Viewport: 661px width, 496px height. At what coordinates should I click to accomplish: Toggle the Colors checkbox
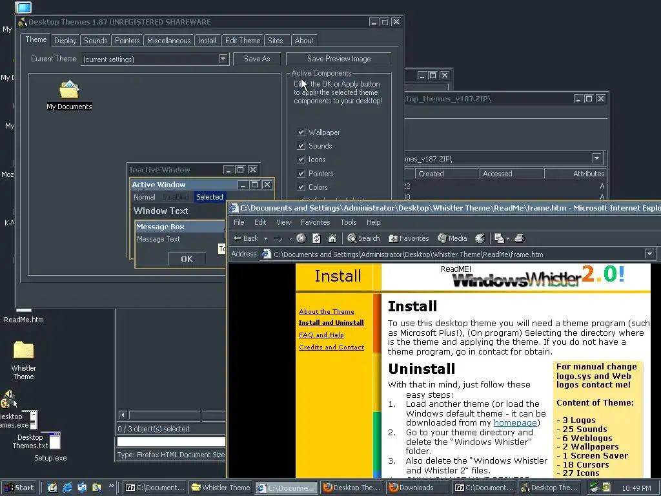coord(301,187)
